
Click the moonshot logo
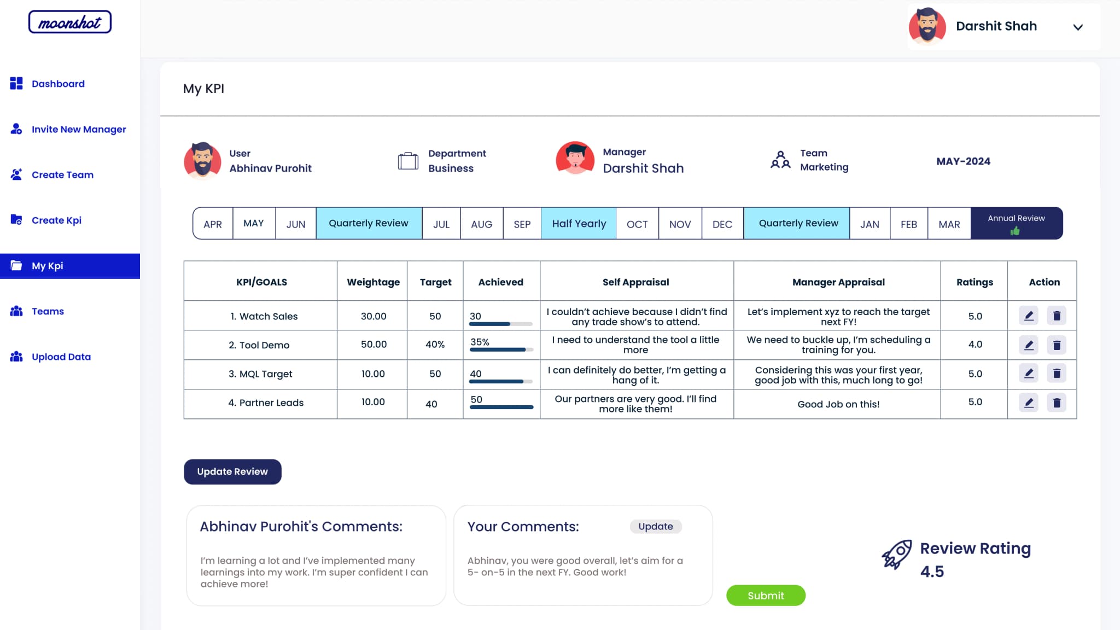click(x=70, y=22)
